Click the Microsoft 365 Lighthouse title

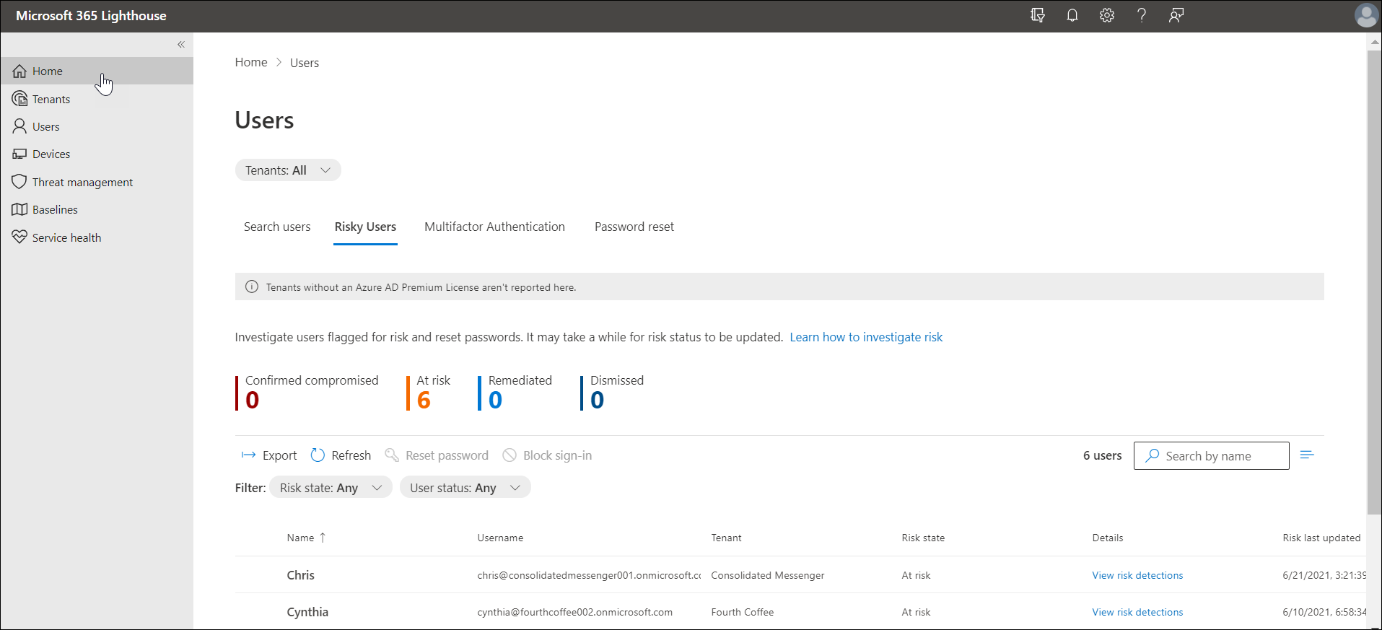(x=91, y=15)
